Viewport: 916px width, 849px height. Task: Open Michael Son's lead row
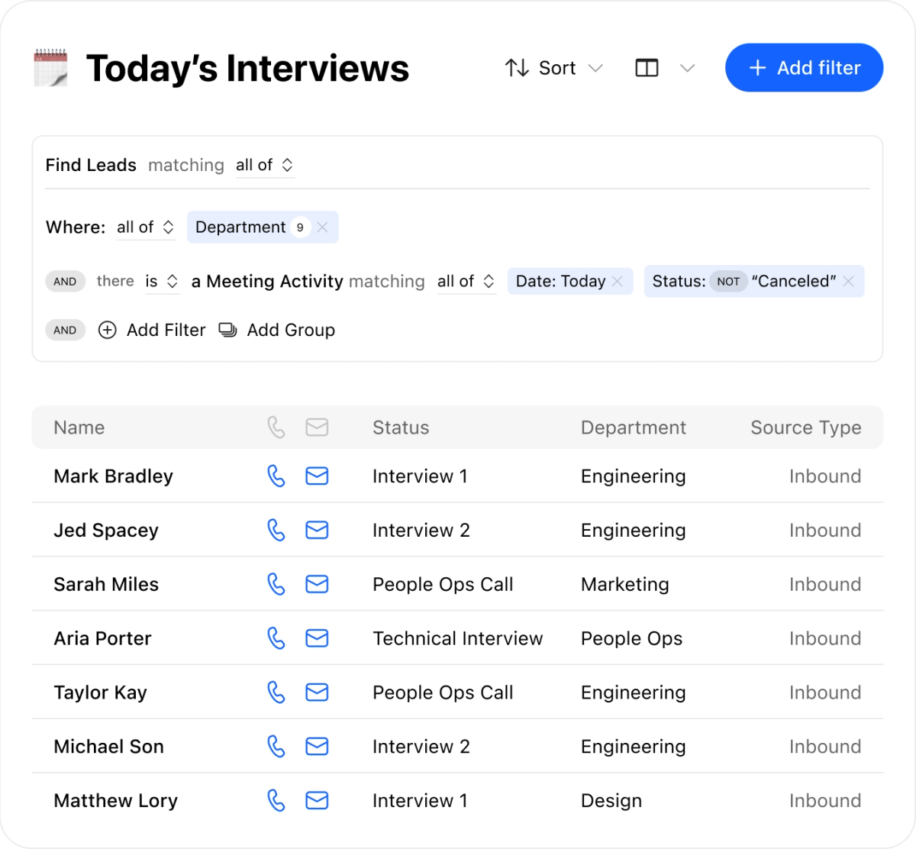tap(458, 747)
